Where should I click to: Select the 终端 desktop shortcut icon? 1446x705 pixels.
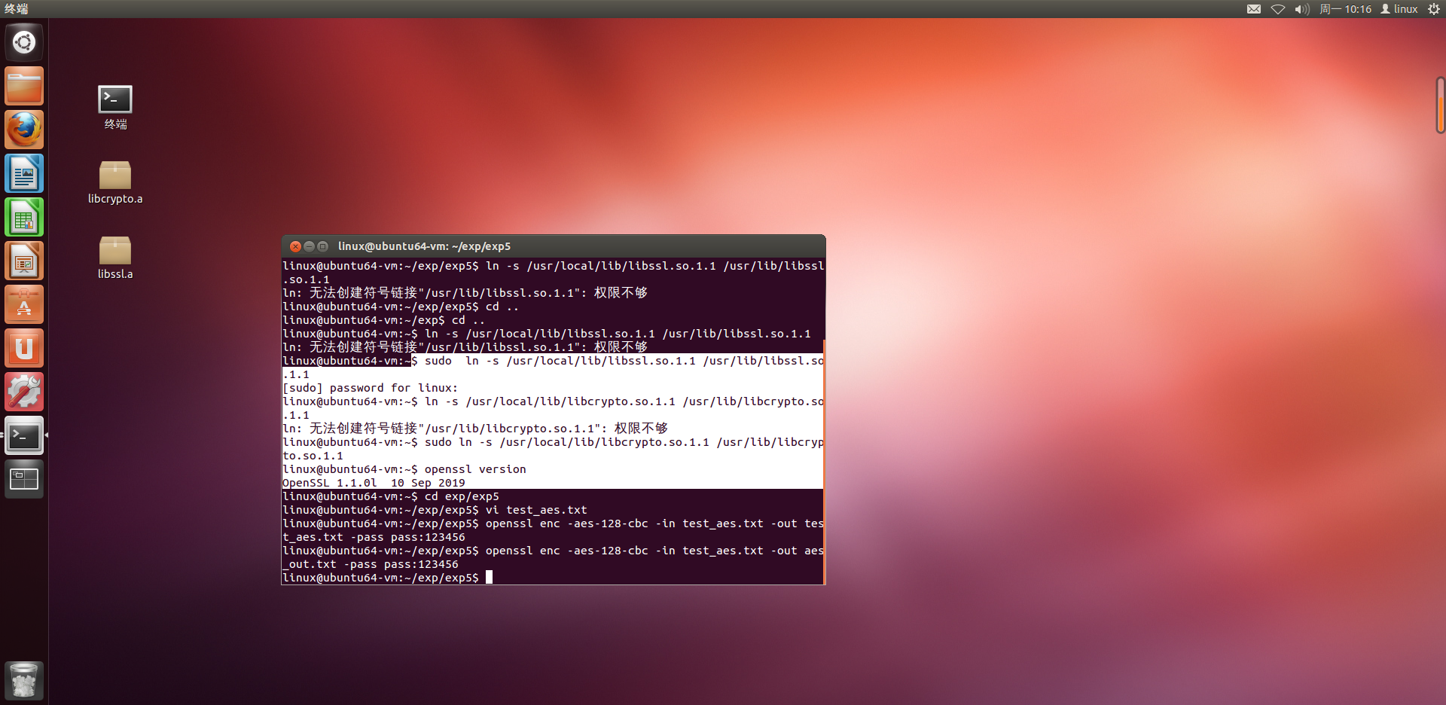(115, 107)
